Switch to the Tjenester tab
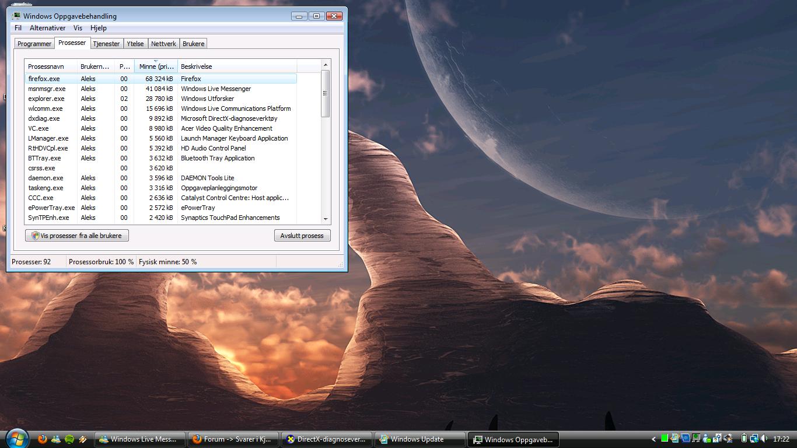 pyautogui.click(x=106, y=44)
